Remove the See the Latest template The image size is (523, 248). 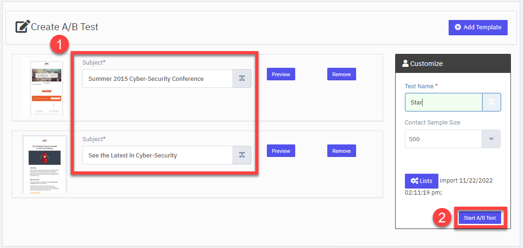(x=342, y=150)
